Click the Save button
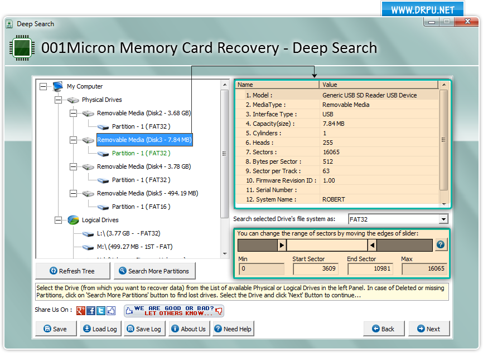This screenshot has height=353, width=483. (56, 329)
